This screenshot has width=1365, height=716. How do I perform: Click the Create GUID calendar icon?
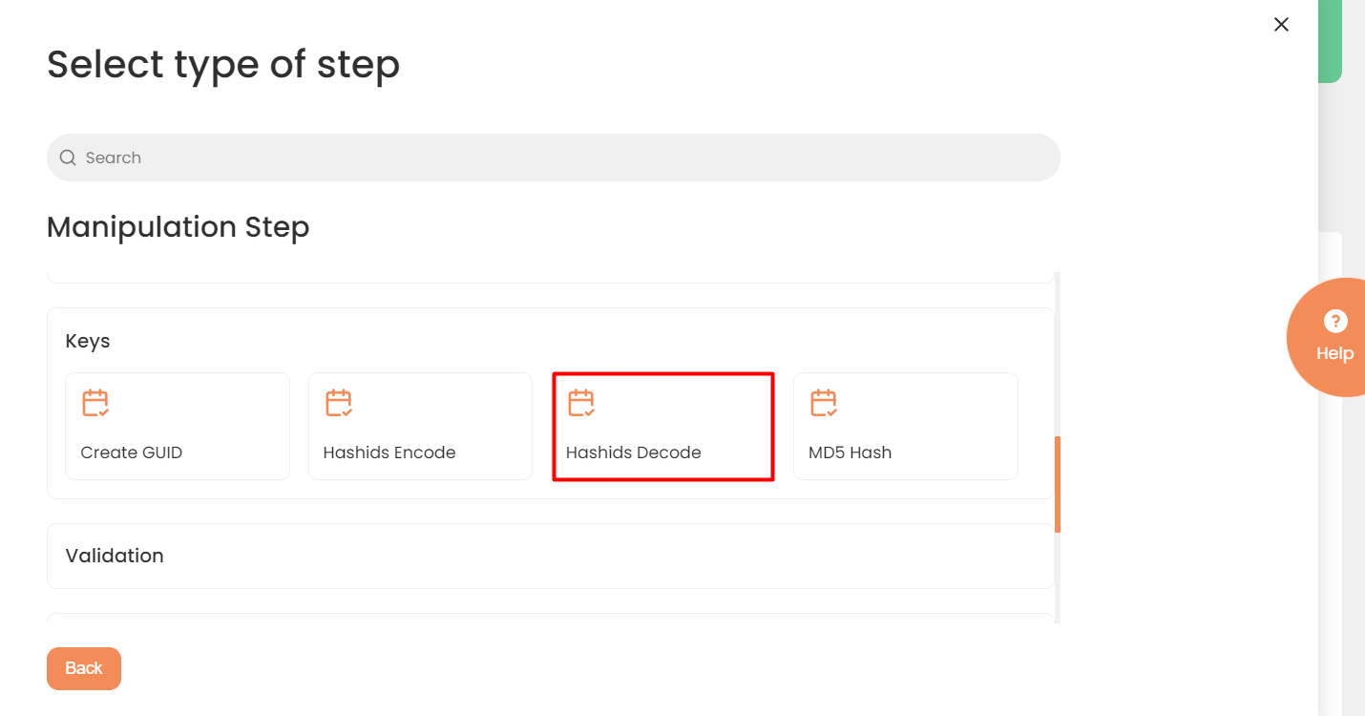click(95, 403)
